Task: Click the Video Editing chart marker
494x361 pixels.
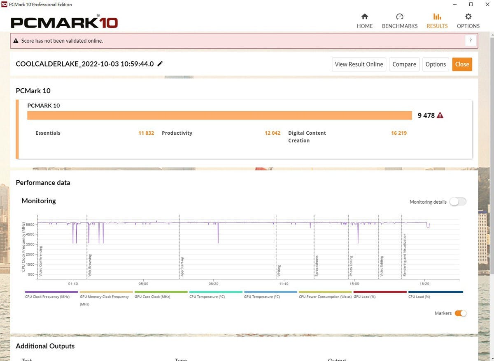Action: tap(382, 266)
